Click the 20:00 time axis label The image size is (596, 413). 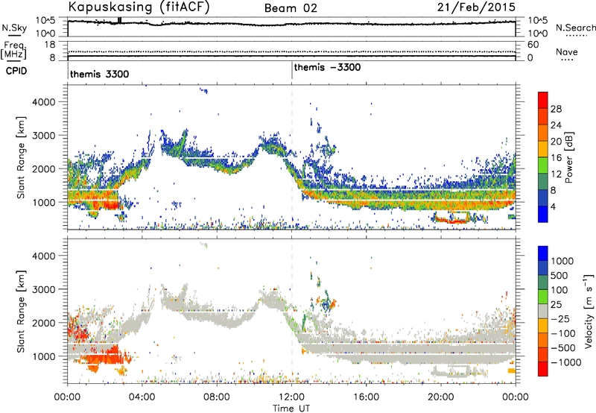click(440, 397)
